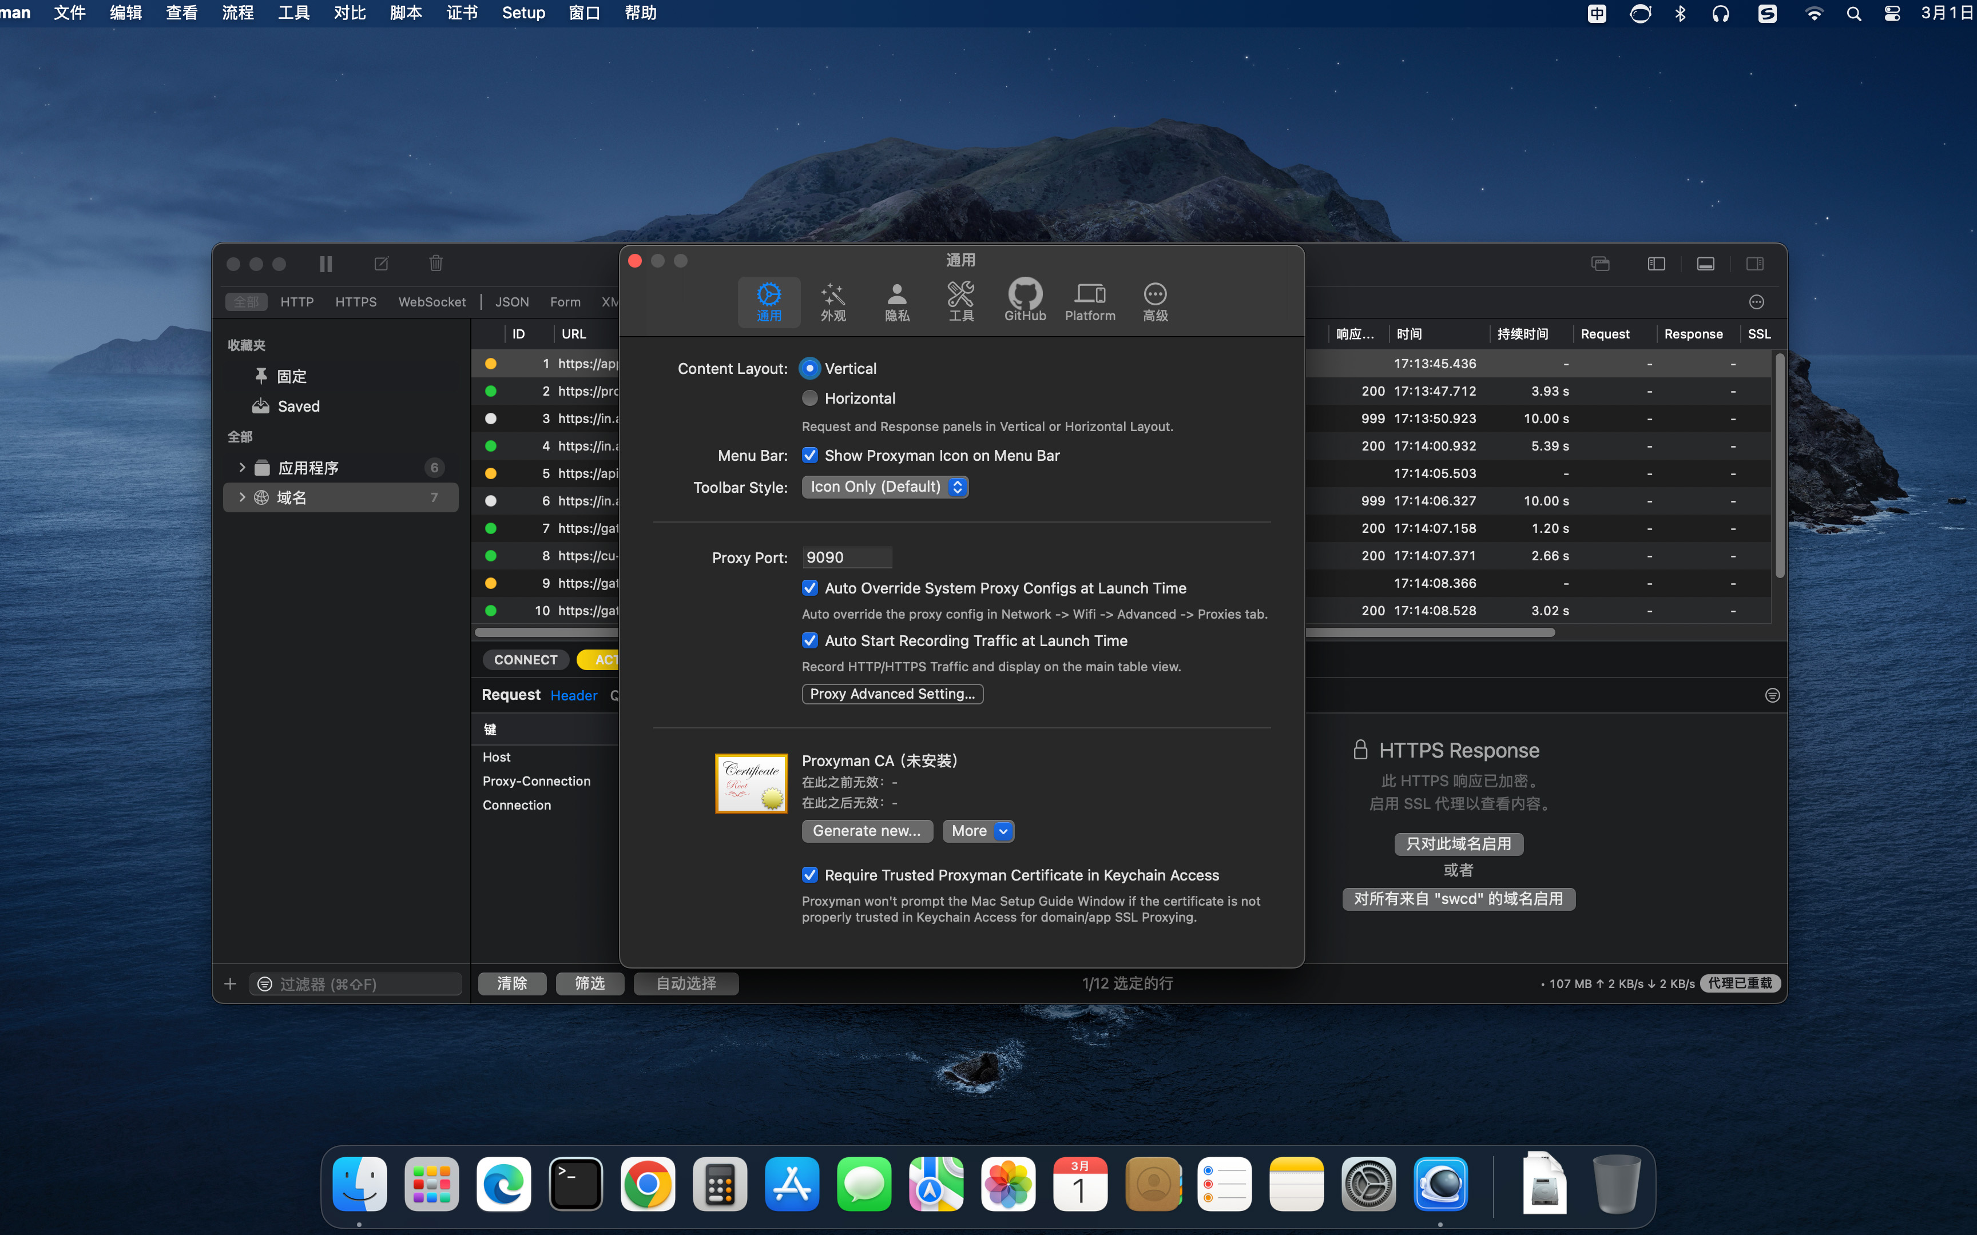
Task: Click the multi-window icon in main toolbar
Action: (x=1601, y=264)
